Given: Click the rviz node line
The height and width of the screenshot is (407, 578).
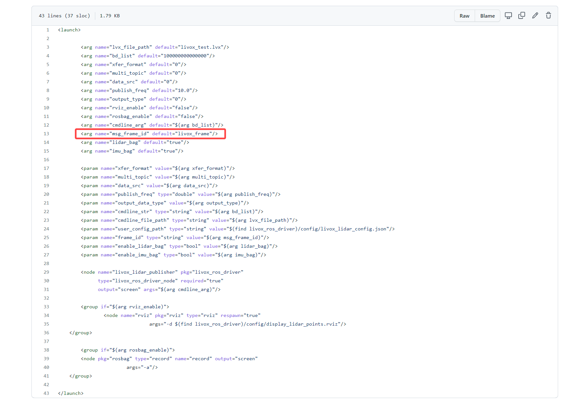Looking at the screenshot, I should click(182, 315).
